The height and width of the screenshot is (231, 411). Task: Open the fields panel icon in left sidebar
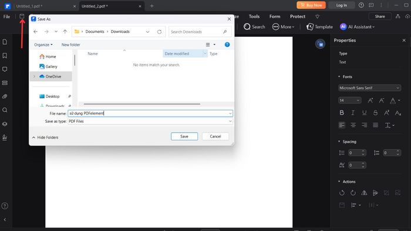(5, 83)
